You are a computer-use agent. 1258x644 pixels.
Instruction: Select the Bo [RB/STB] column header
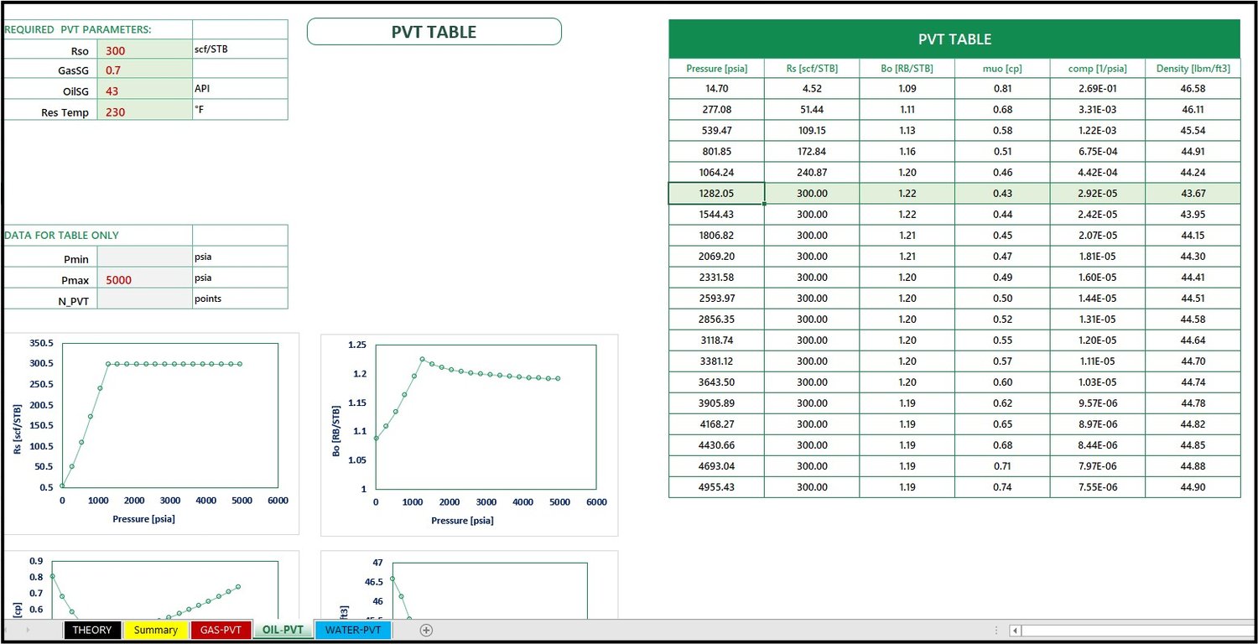pos(907,68)
